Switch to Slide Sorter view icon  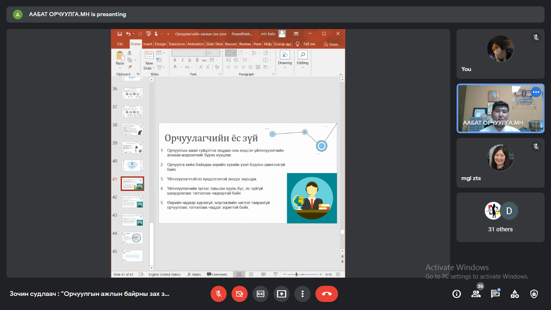coord(251,274)
